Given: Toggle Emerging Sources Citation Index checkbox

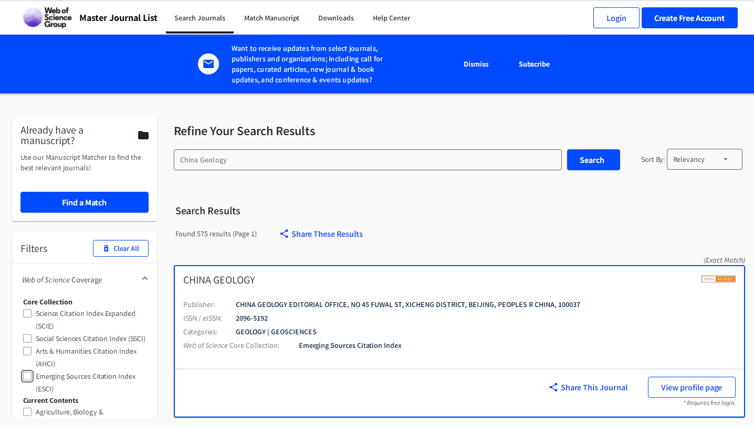Looking at the screenshot, I should (27, 376).
